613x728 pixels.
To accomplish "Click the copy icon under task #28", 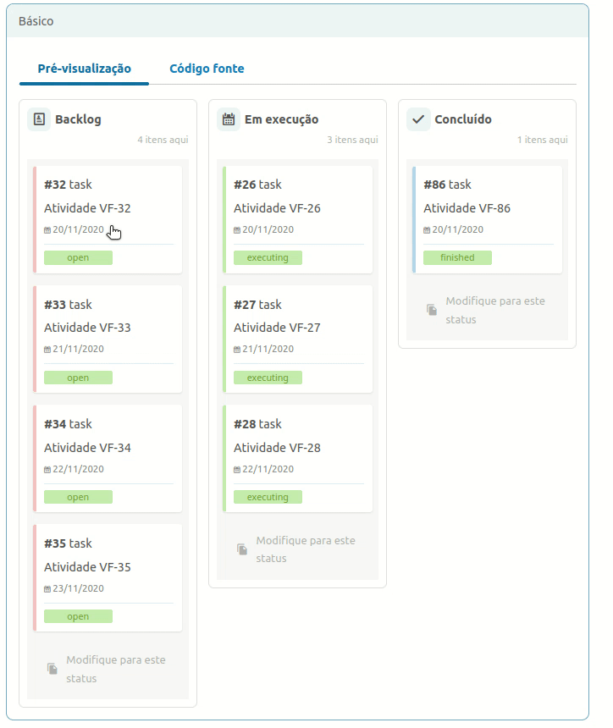I will [x=241, y=549].
